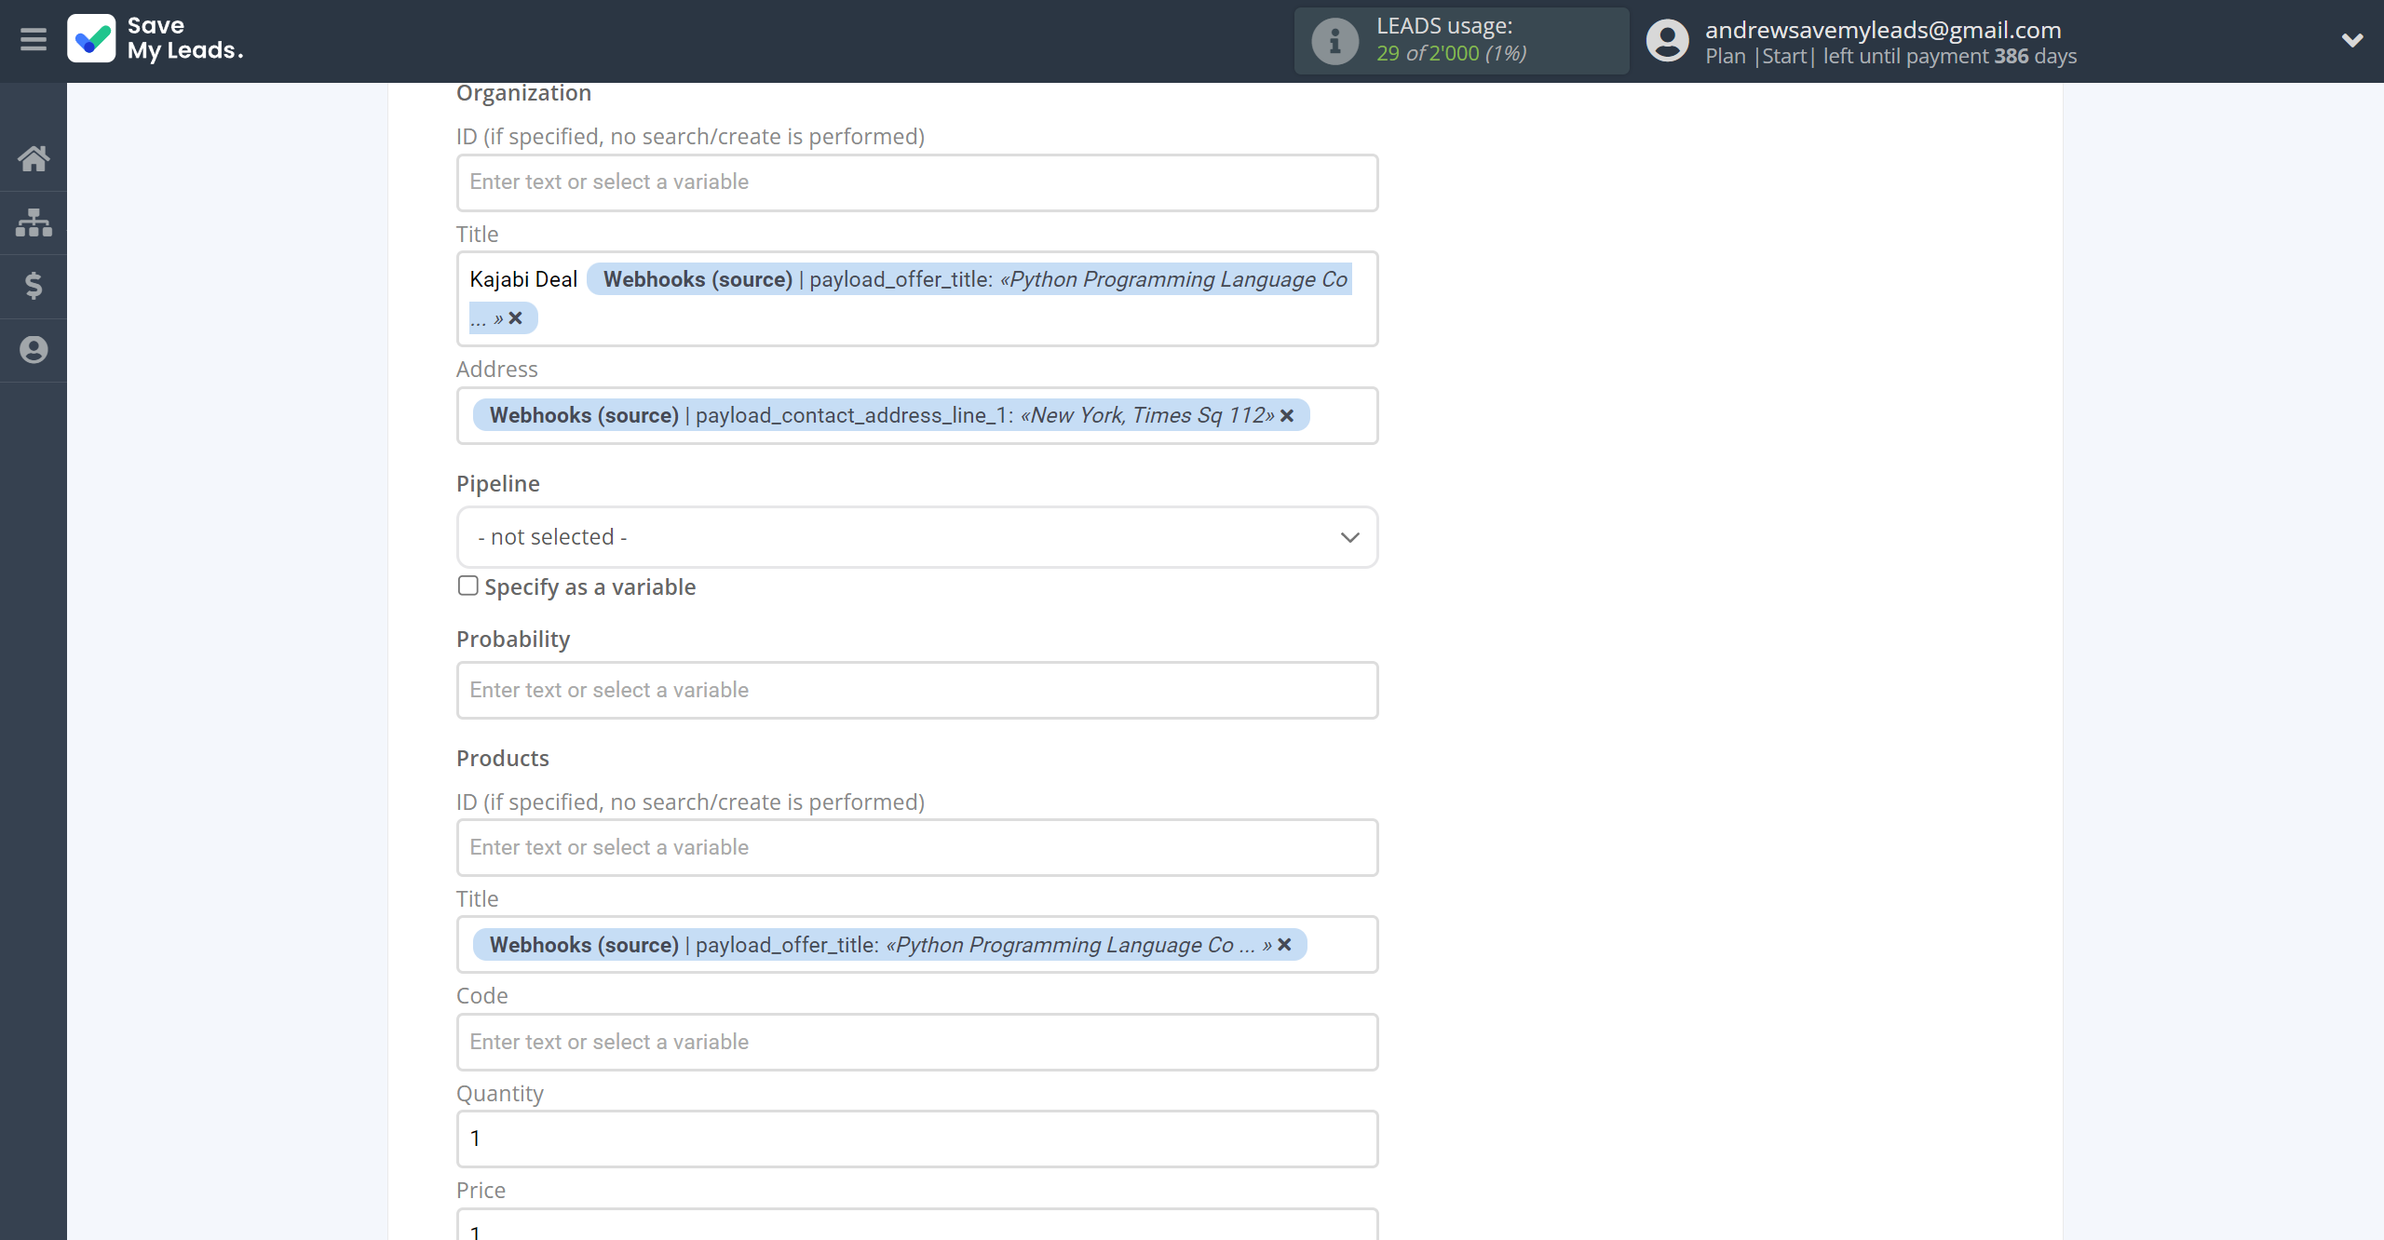The height and width of the screenshot is (1240, 2384).
Task: Click the LEADS usage info icon
Action: [1334, 41]
